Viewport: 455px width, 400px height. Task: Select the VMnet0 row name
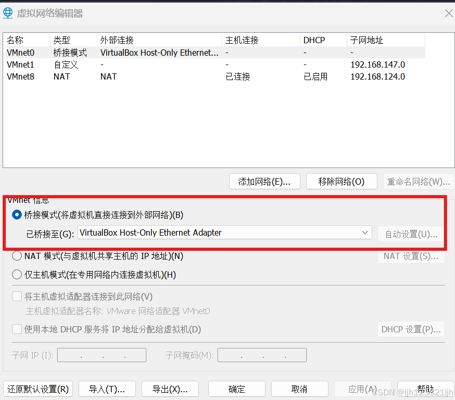[20, 53]
